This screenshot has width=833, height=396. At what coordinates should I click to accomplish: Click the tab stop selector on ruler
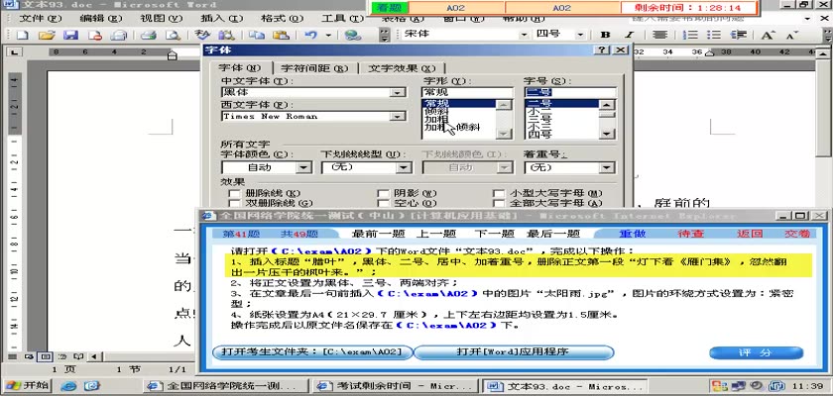click(14, 51)
